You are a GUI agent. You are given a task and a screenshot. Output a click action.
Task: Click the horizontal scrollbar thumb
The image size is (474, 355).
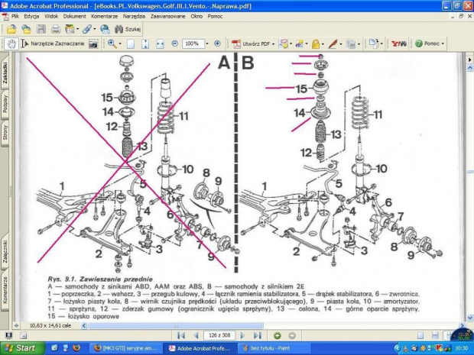tap(176, 326)
